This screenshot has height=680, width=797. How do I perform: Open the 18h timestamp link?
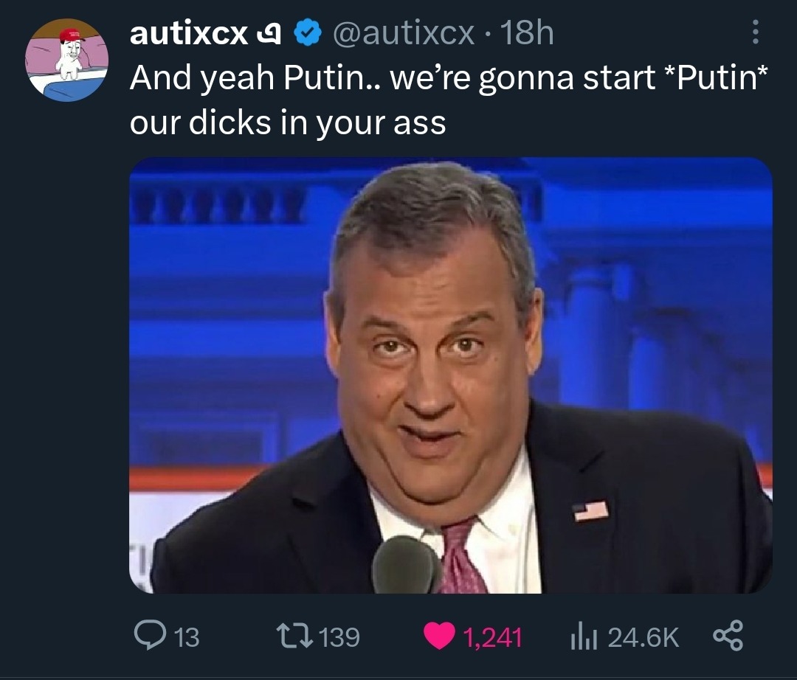pyautogui.click(x=527, y=33)
